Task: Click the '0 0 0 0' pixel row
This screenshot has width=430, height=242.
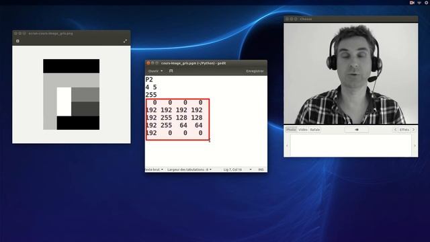Action: click(x=177, y=103)
